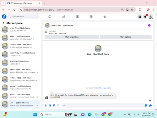Viewport: 157px width, 118px height.
Task: Click the listing thumbnail in chat header
Action: tap(47, 25)
